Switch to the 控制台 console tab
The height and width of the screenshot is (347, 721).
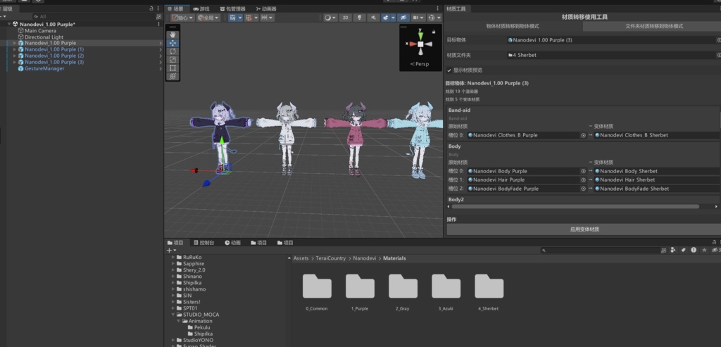click(x=204, y=243)
